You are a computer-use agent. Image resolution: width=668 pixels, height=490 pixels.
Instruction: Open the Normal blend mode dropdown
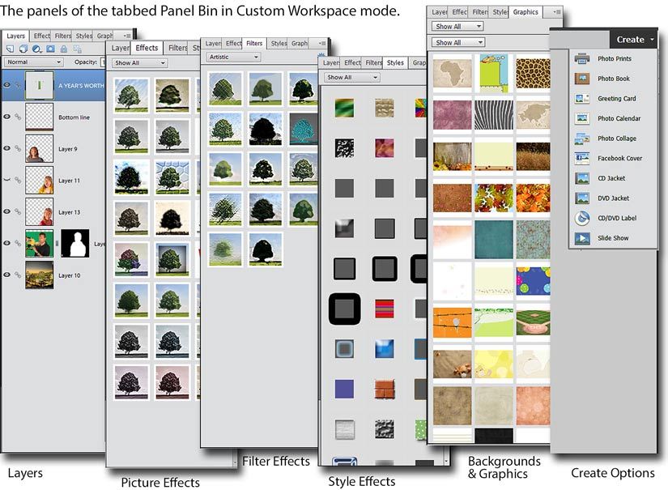(34, 62)
